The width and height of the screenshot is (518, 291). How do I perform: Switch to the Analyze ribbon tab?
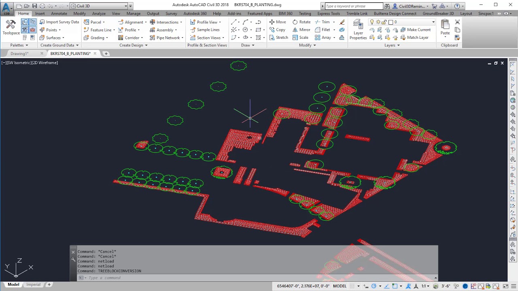point(99,14)
